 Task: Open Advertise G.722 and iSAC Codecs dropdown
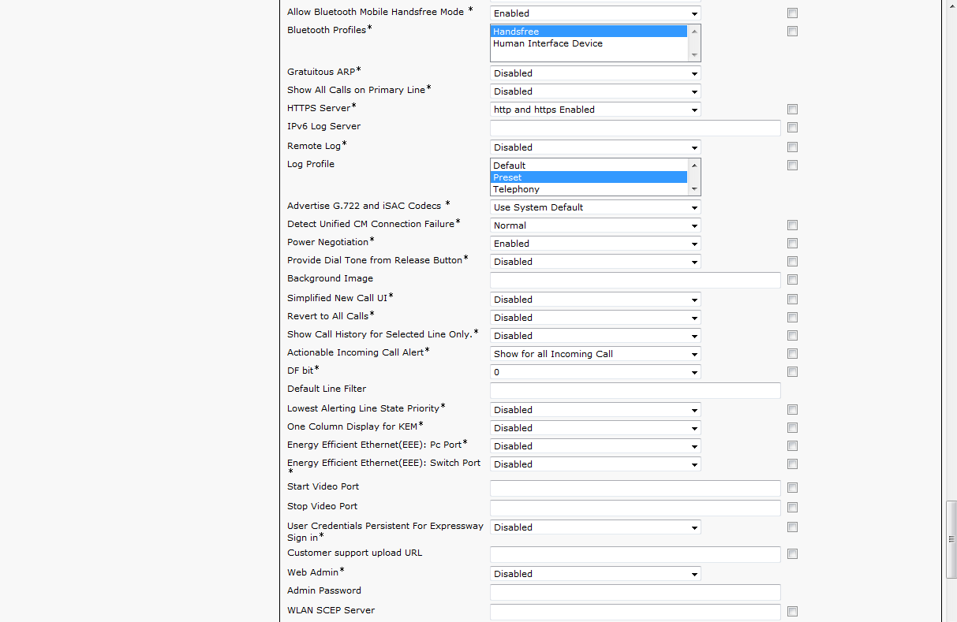point(595,207)
